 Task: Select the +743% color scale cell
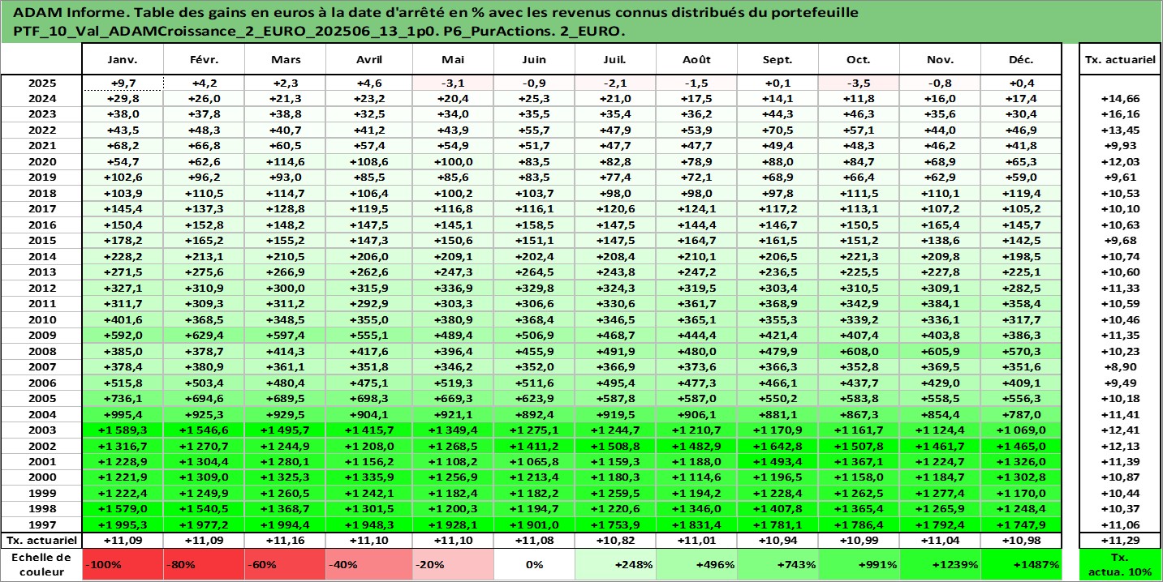click(777, 564)
